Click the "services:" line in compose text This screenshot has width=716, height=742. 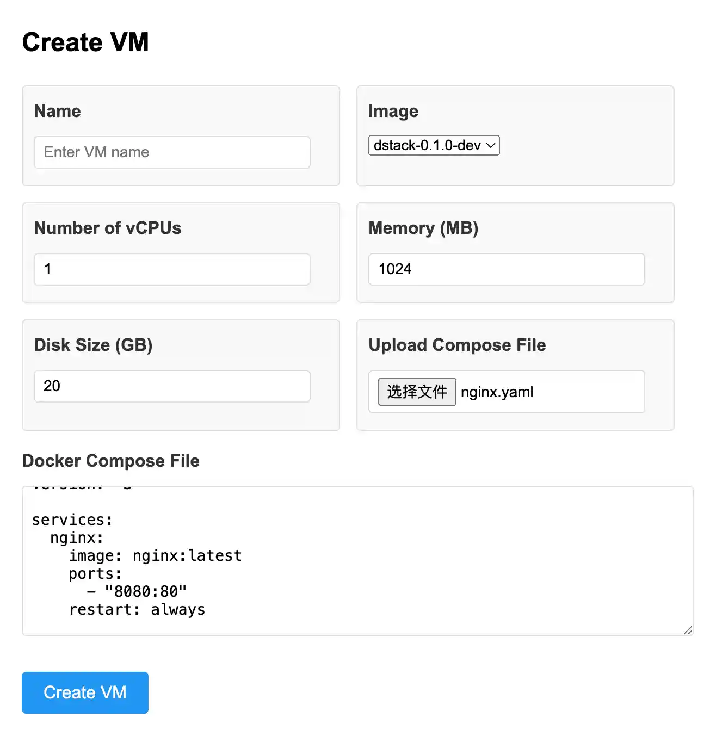click(x=72, y=520)
